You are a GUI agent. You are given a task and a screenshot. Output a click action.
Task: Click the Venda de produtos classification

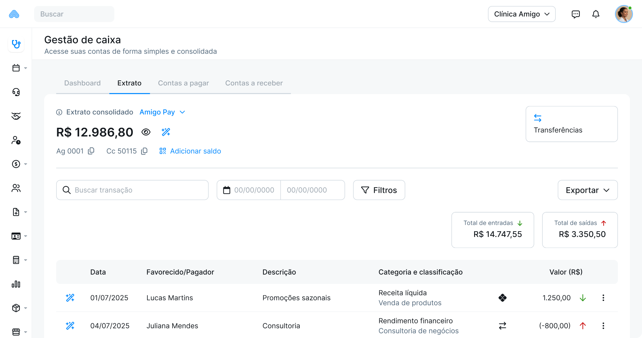tap(410, 303)
